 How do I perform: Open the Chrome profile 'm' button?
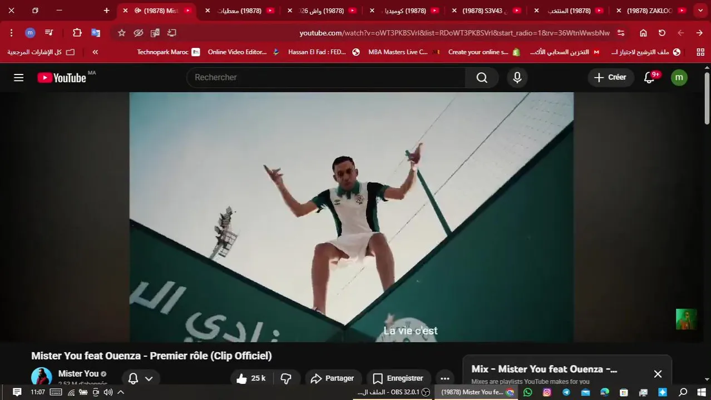click(x=30, y=33)
